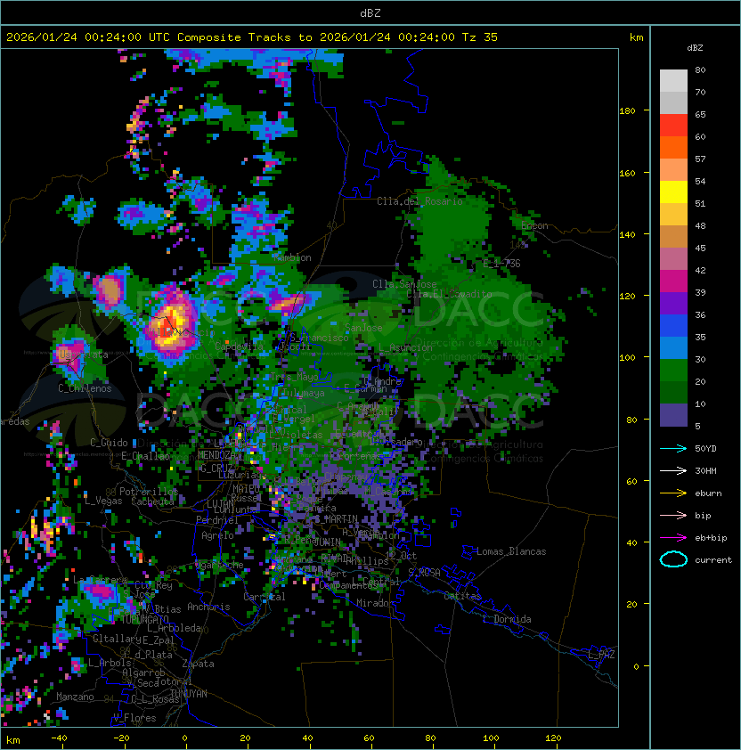
Task: Pick the royal blue 36 dBZ swatch
Action: coord(673,325)
